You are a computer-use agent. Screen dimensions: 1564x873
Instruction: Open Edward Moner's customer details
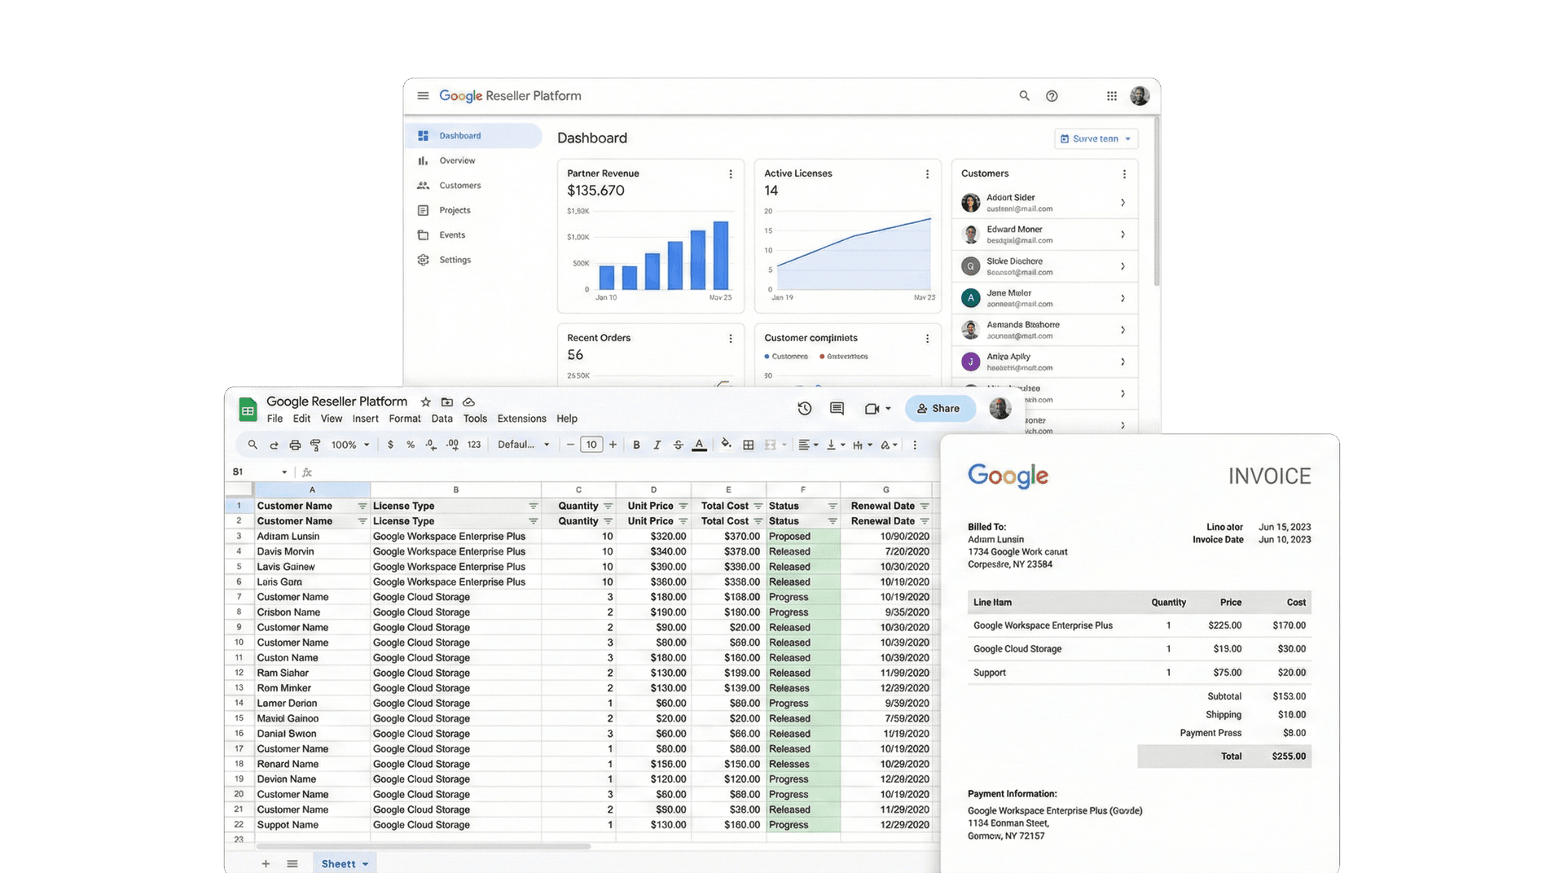[1044, 235]
